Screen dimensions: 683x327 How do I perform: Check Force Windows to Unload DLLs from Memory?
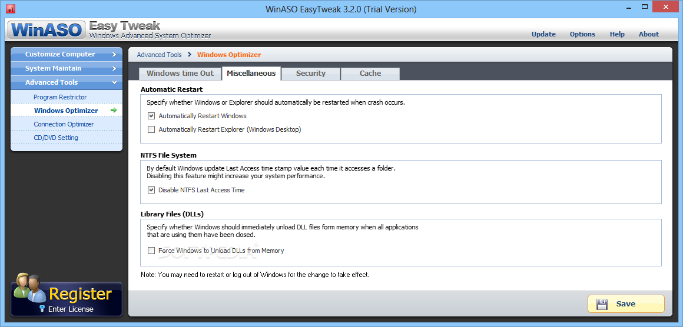151,251
